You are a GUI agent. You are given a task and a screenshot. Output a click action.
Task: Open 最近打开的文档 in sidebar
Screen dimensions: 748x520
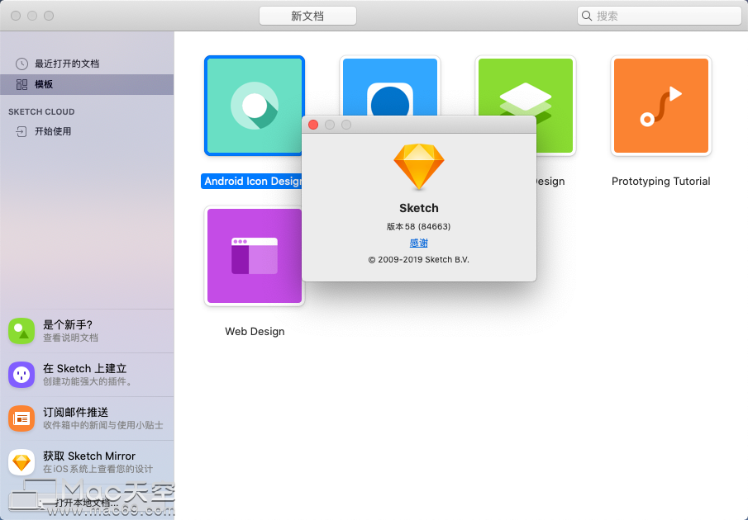tap(87, 64)
